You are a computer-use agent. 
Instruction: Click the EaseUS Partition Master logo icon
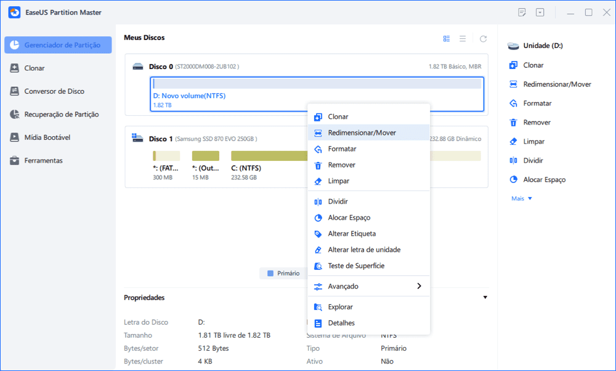click(15, 12)
